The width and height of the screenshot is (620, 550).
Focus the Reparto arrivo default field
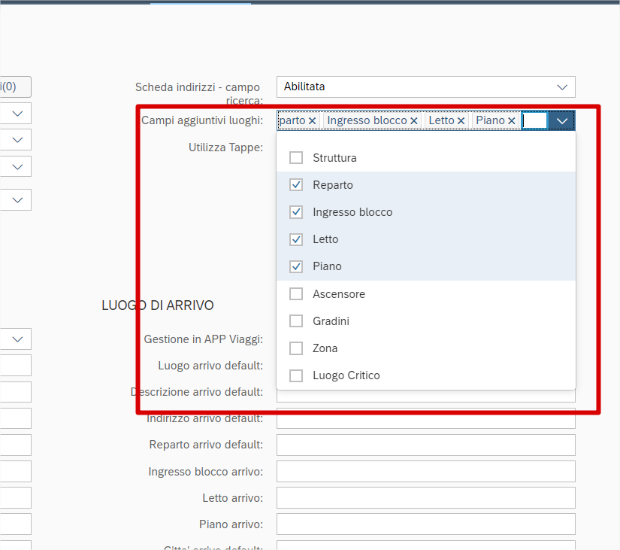425,445
